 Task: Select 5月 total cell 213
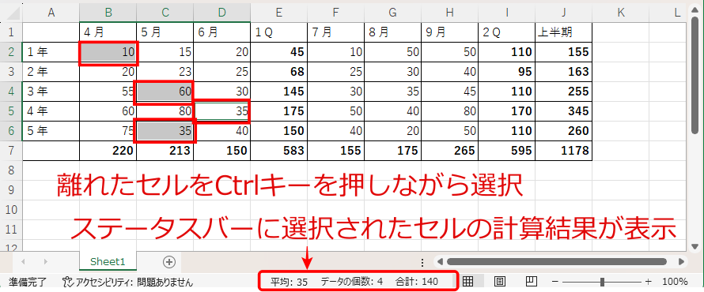point(165,151)
